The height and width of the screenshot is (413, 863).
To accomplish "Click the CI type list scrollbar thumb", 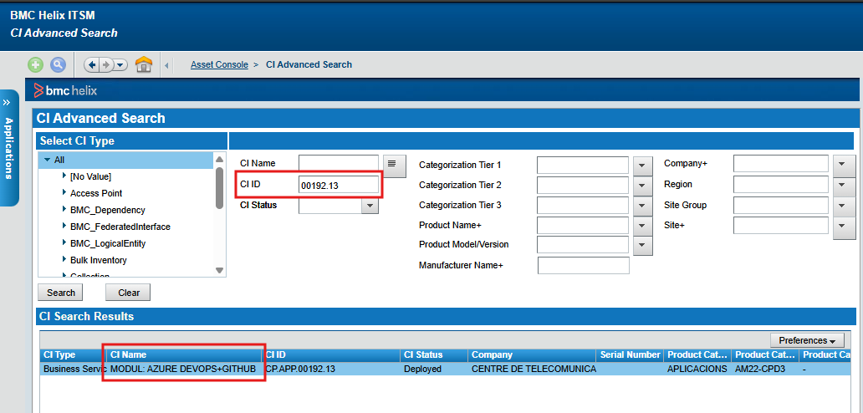I will click(x=219, y=187).
